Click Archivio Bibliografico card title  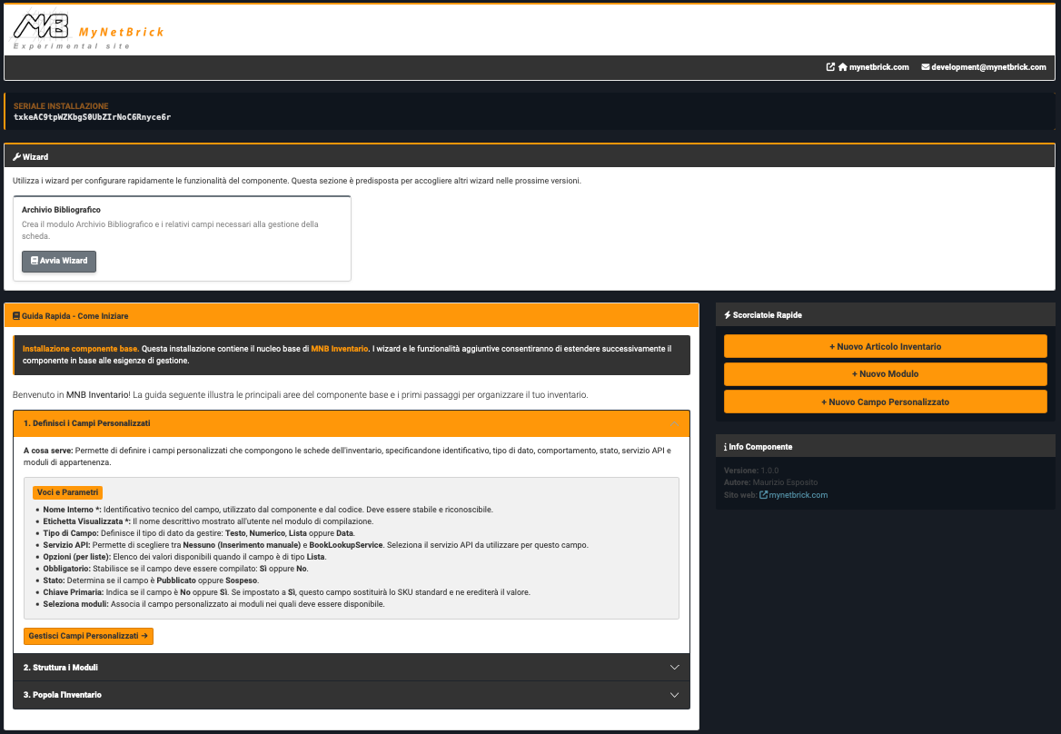pos(61,210)
